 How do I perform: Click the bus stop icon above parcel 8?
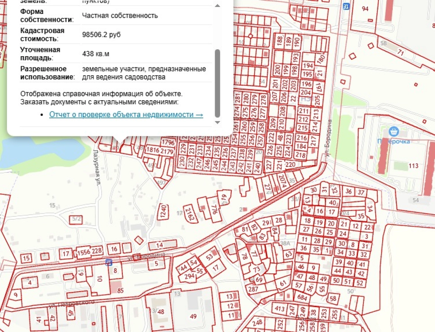click(109, 262)
